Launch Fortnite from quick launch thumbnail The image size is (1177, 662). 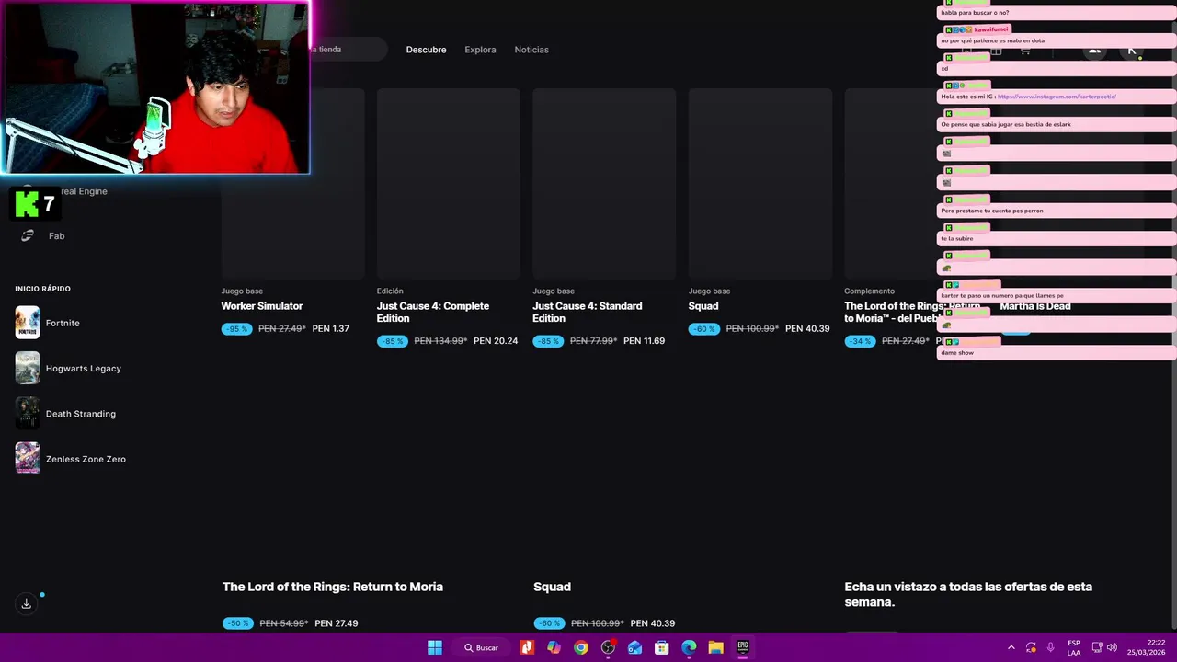coord(27,323)
